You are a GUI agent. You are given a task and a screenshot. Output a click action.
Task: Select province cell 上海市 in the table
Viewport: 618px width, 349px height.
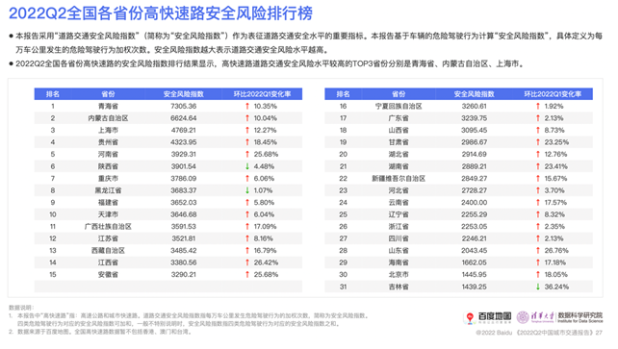pyautogui.click(x=108, y=130)
